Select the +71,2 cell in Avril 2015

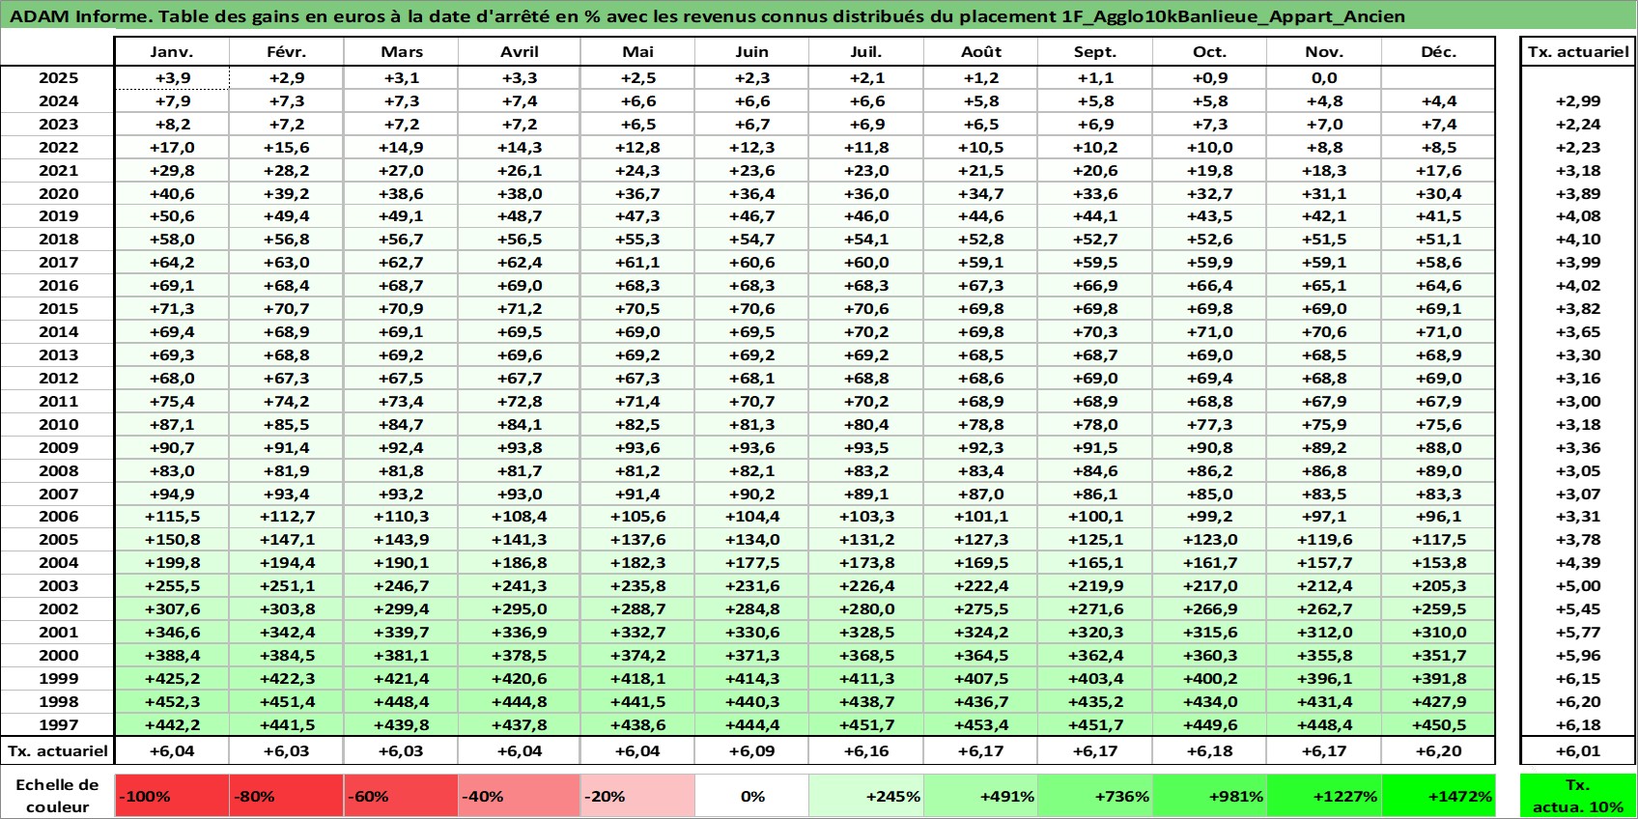click(x=520, y=309)
